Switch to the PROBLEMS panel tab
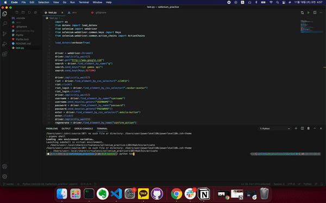This screenshot has height=203, width=326. click(x=52, y=129)
